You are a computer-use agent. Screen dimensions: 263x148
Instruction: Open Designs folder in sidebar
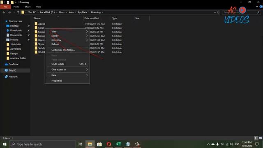14,53
